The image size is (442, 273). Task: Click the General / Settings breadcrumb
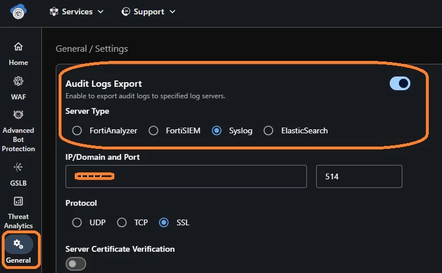click(x=91, y=49)
